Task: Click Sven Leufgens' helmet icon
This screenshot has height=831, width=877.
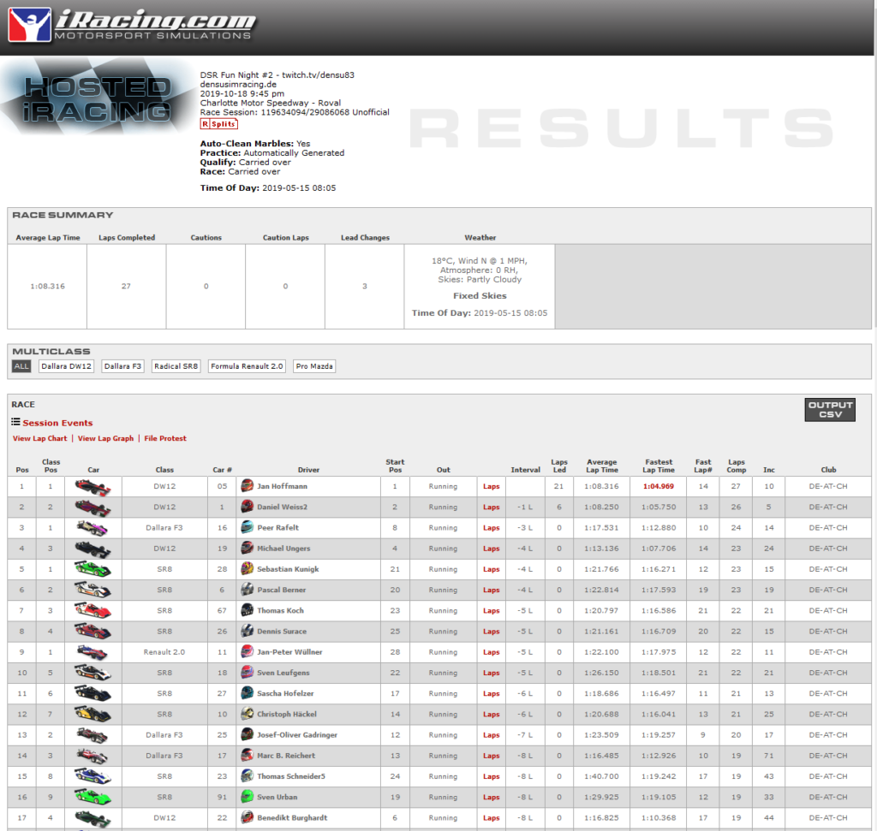Action: coord(248,673)
